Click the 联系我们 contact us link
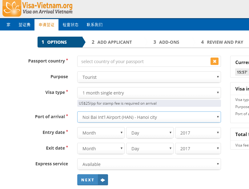The width and height of the screenshot is (249, 189). (x=94, y=25)
